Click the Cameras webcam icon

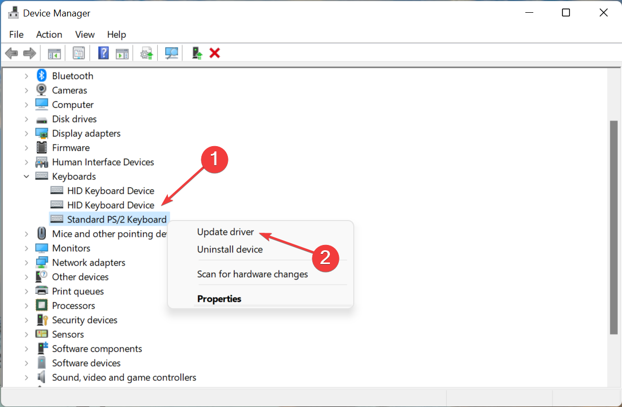click(x=41, y=90)
